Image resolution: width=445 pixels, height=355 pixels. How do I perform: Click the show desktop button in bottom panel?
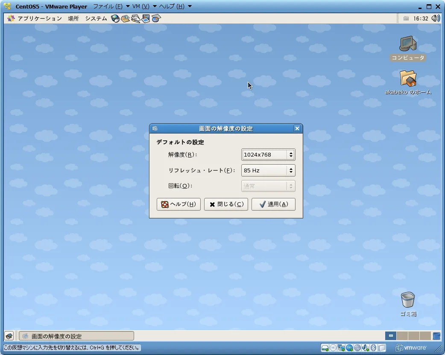coord(9,336)
